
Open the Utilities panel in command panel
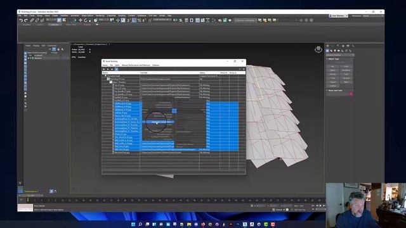point(353,46)
